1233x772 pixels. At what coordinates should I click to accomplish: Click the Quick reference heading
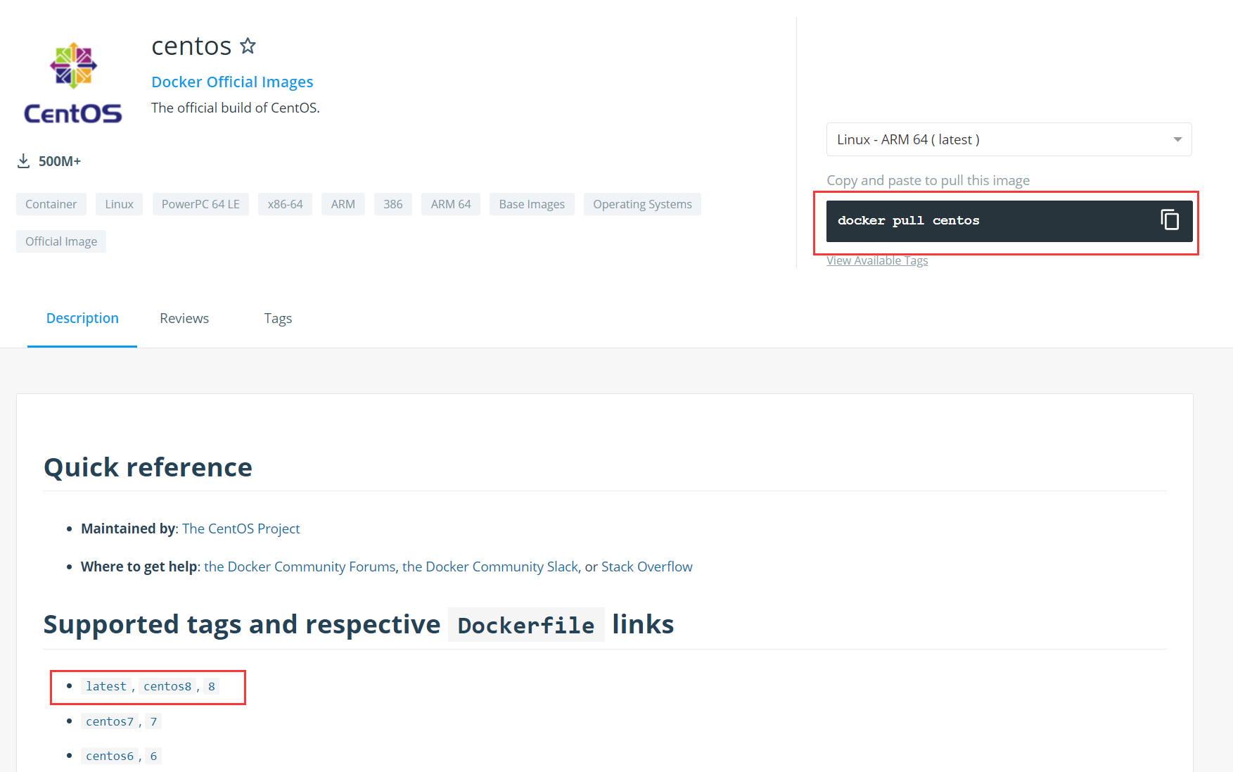[x=148, y=467]
